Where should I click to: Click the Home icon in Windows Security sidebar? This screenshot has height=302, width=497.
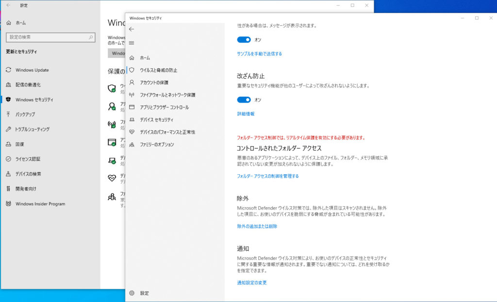pyautogui.click(x=132, y=58)
